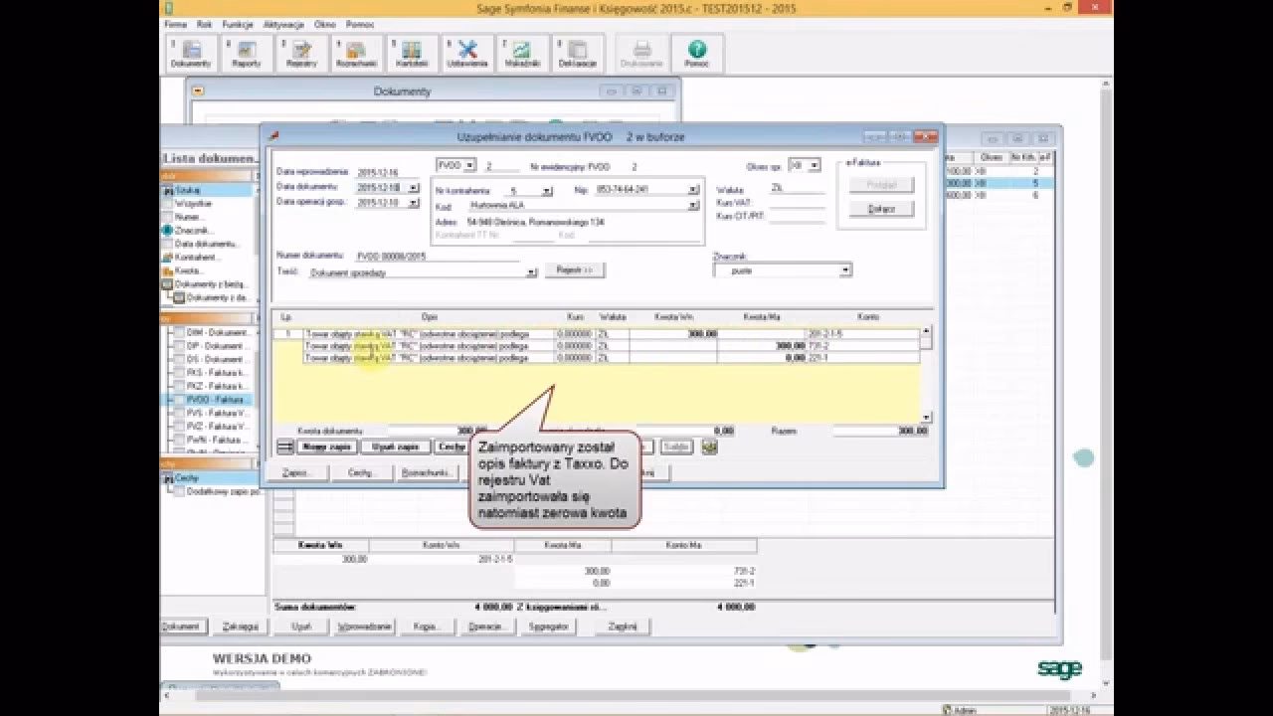The image size is (1273, 716).
Task: Tick the DIM document type checkbox
Action: click(x=179, y=332)
